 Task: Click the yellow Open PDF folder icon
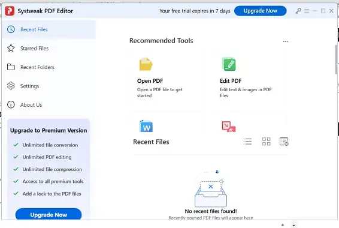(x=146, y=64)
